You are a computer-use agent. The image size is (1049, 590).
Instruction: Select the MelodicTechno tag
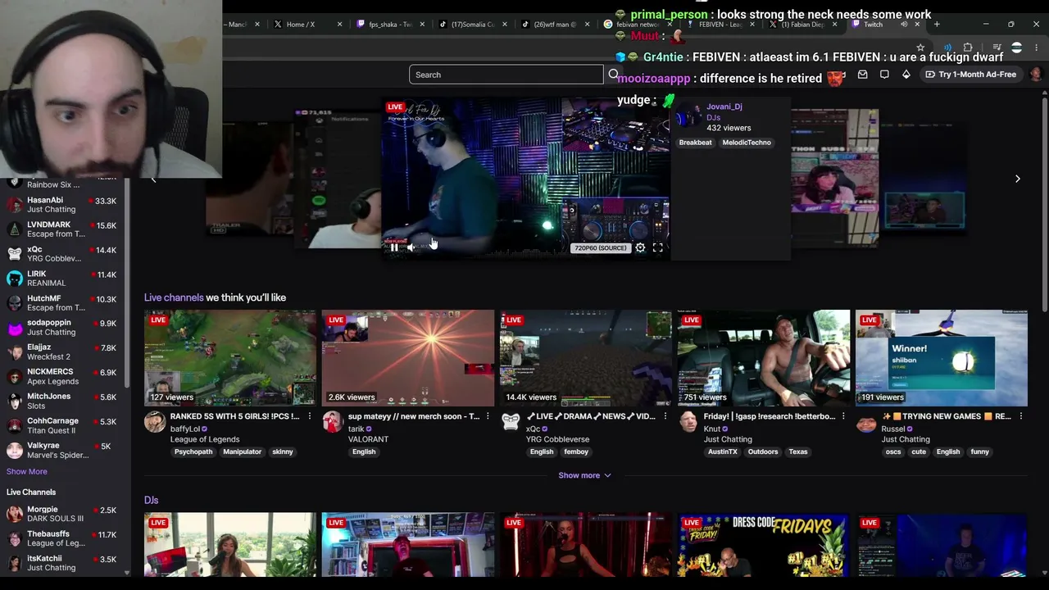click(747, 143)
